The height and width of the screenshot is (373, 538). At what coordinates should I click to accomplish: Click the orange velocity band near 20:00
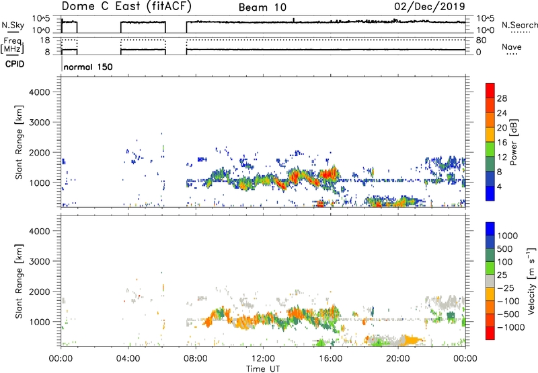412,341
